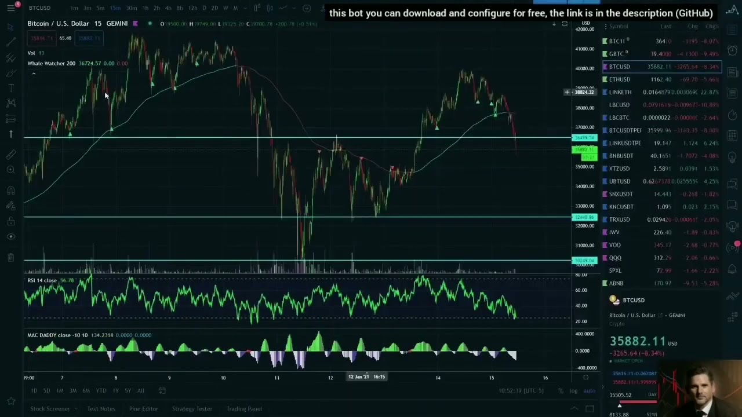Image resolution: width=742 pixels, height=417 pixels.
Task: Toggle the lock all drawings icon
Action: click(10, 221)
